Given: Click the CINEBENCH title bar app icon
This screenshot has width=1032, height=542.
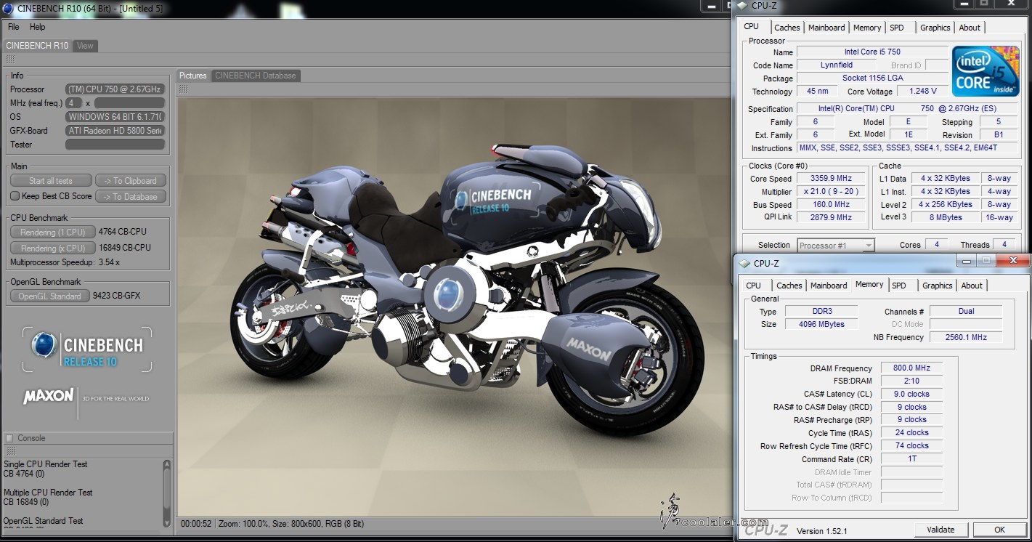Looking at the screenshot, I should pos(7,7).
